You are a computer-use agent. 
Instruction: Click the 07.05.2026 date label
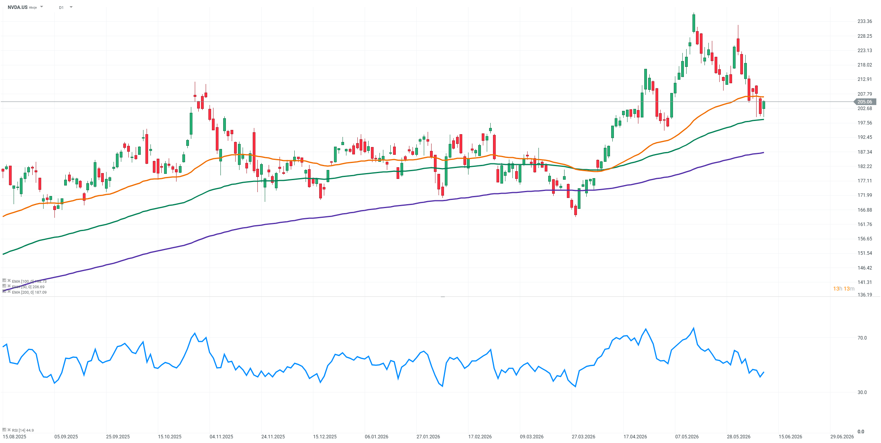coord(687,437)
